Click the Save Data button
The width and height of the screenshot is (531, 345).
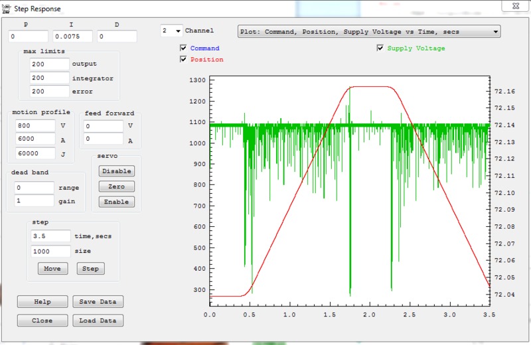click(98, 302)
